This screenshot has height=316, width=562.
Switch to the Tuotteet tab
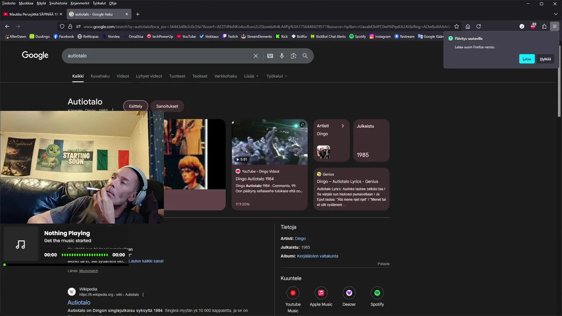[x=177, y=76]
